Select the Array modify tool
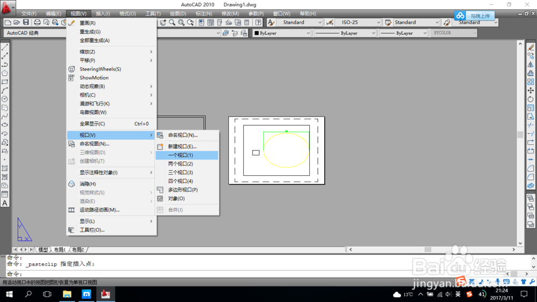 pos(531,82)
